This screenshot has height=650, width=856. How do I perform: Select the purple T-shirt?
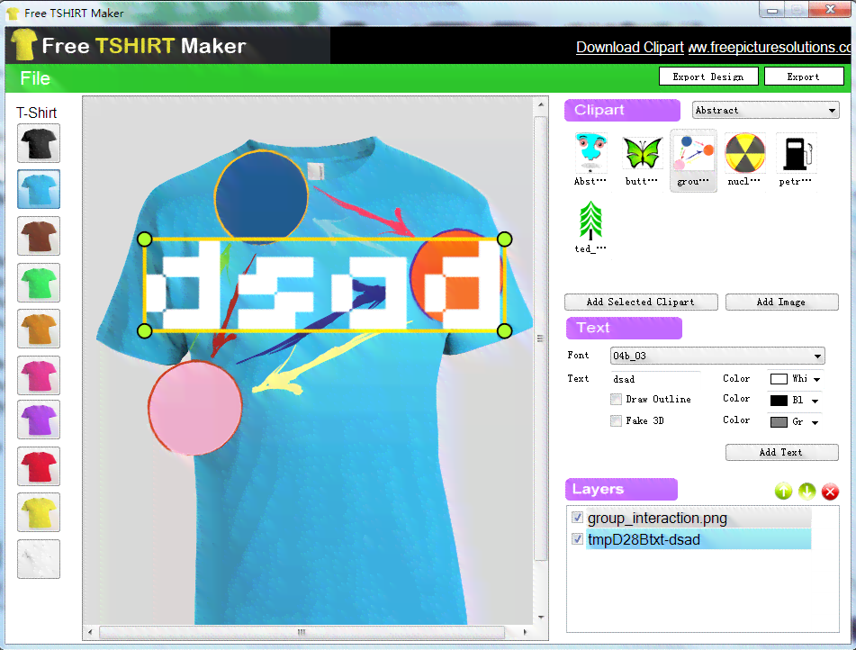click(38, 420)
